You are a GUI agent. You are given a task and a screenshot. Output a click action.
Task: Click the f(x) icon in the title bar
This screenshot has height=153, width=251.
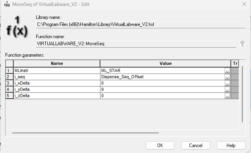point(7,4)
